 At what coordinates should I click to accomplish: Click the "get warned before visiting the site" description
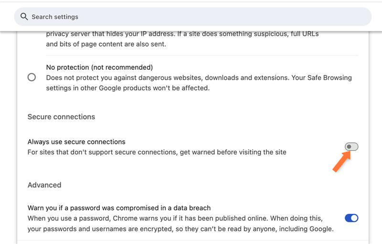pyautogui.click(x=224, y=152)
